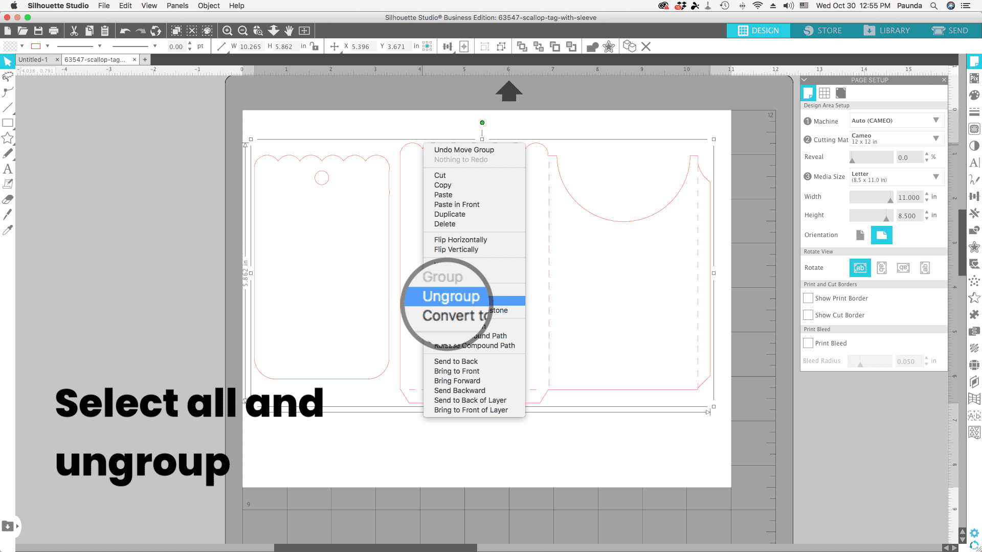Select the Eraser tool
Viewport: 982px width, 552px height.
[x=8, y=199]
